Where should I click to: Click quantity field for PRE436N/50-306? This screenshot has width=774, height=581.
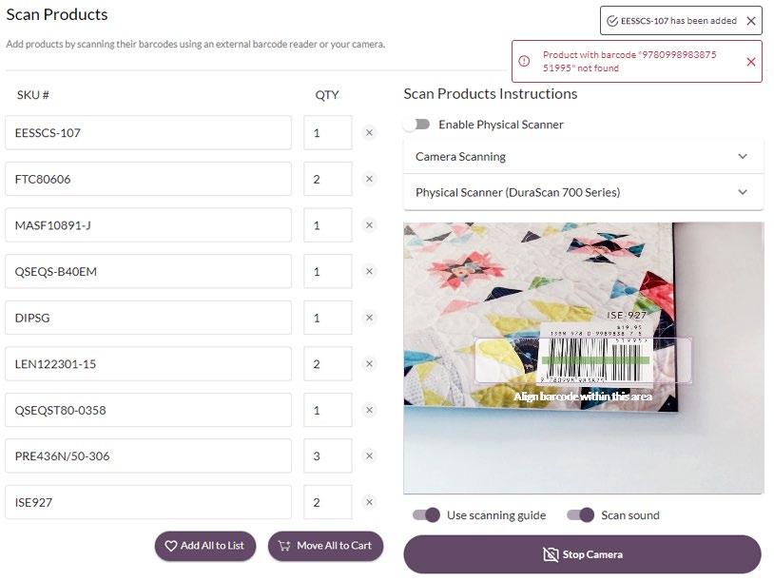point(327,456)
